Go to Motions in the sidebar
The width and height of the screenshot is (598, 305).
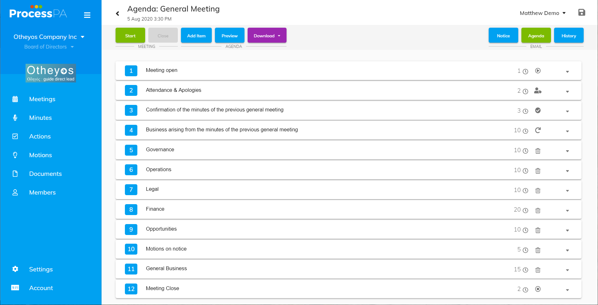(40, 155)
